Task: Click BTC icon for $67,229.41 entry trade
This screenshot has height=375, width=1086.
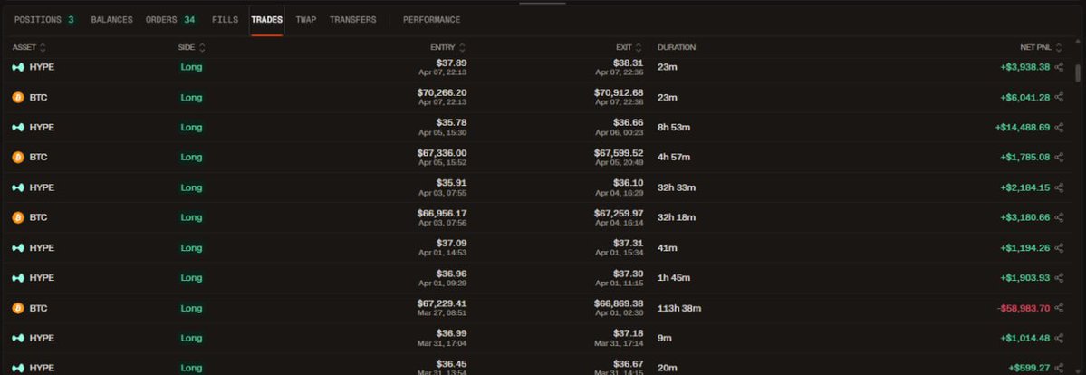Action: [x=17, y=308]
